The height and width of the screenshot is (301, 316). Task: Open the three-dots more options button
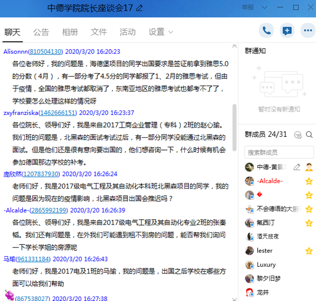click(x=307, y=31)
